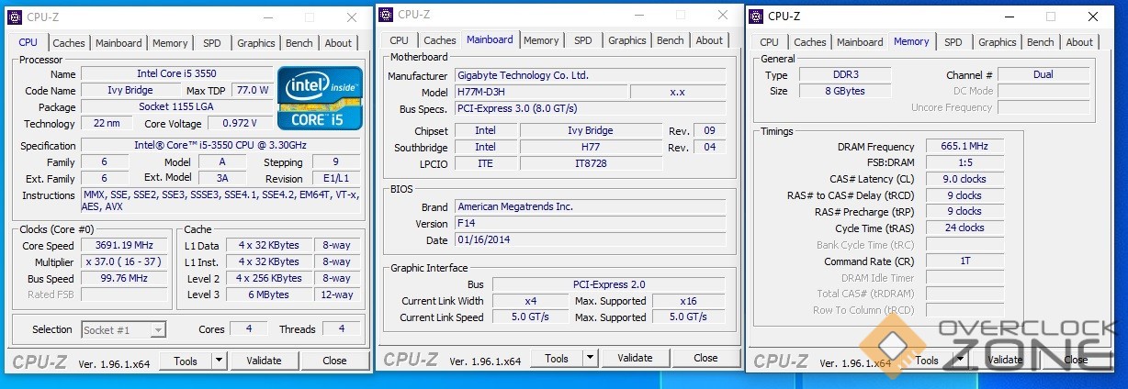The width and height of the screenshot is (1128, 389).
Task: Open the Socket #1 selection dropdown
Action: 124,330
